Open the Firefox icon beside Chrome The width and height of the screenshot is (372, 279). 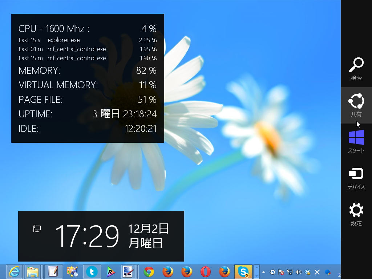[168, 272]
